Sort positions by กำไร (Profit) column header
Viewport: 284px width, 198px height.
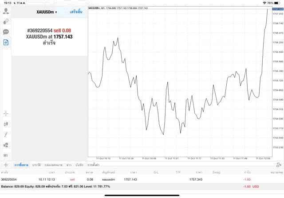click(245, 172)
